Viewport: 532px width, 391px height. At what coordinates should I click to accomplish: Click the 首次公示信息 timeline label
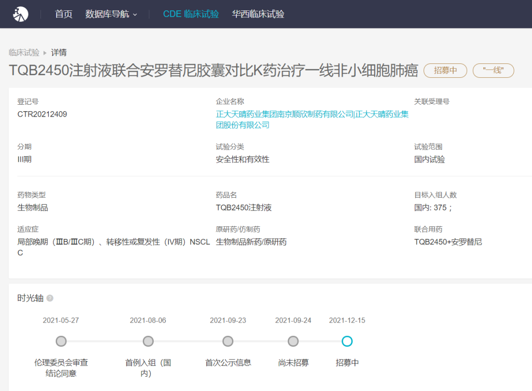point(228,363)
